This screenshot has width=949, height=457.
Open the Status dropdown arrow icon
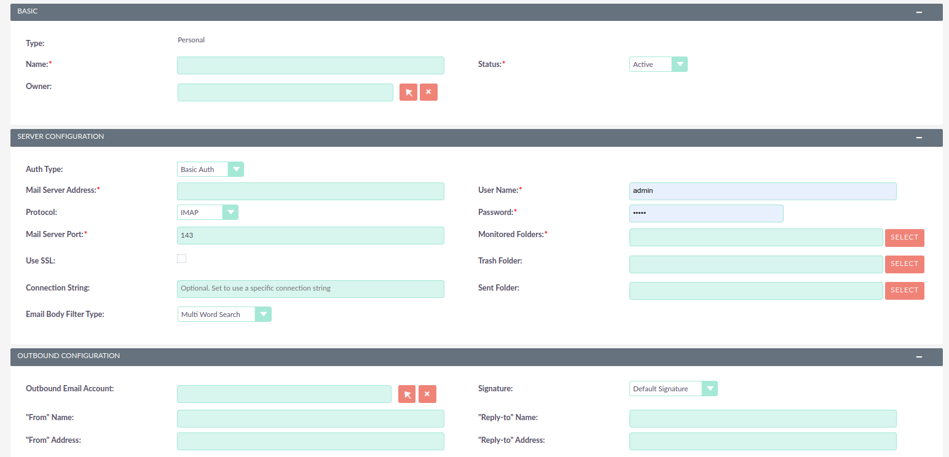click(680, 64)
